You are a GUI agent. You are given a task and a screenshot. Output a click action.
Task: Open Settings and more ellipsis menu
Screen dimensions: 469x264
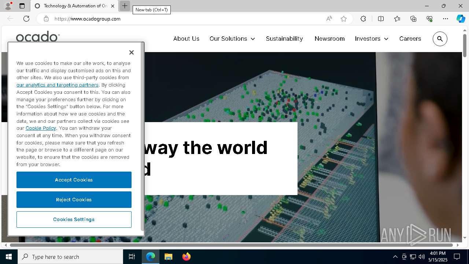[446, 19]
